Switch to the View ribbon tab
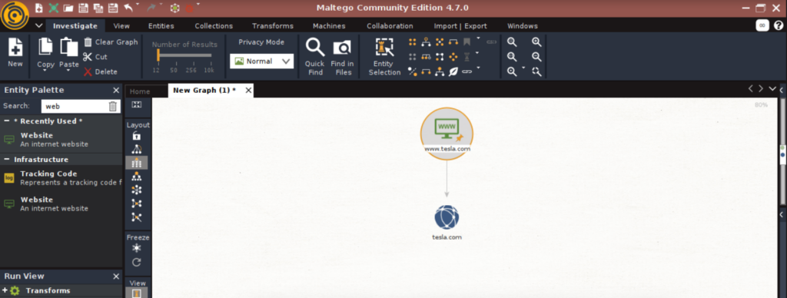787x298 pixels. 121,26
